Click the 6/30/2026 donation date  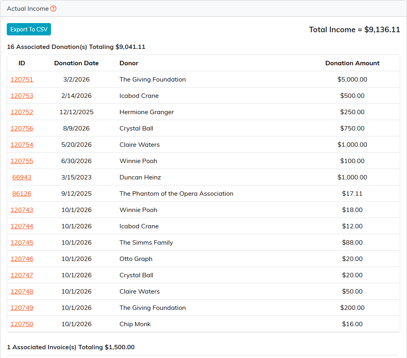click(76, 161)
